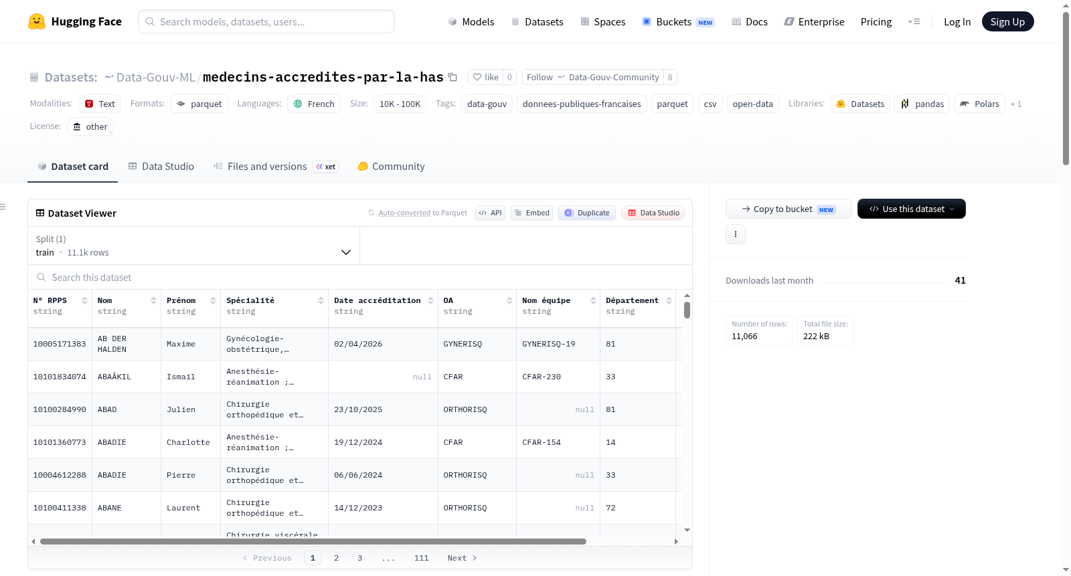Image resolution: width=1071 pixels, height=576 pixels.
Task: Click the csv tag
Action: 710,104
